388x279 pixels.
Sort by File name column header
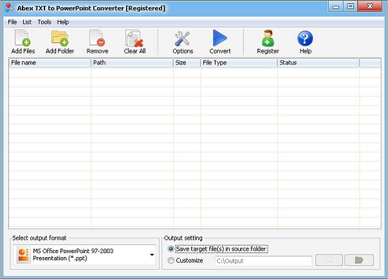click(50, 63)
